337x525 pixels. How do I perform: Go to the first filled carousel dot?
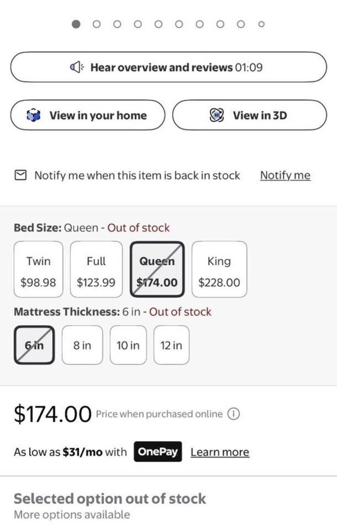click(x=76, y=24)
